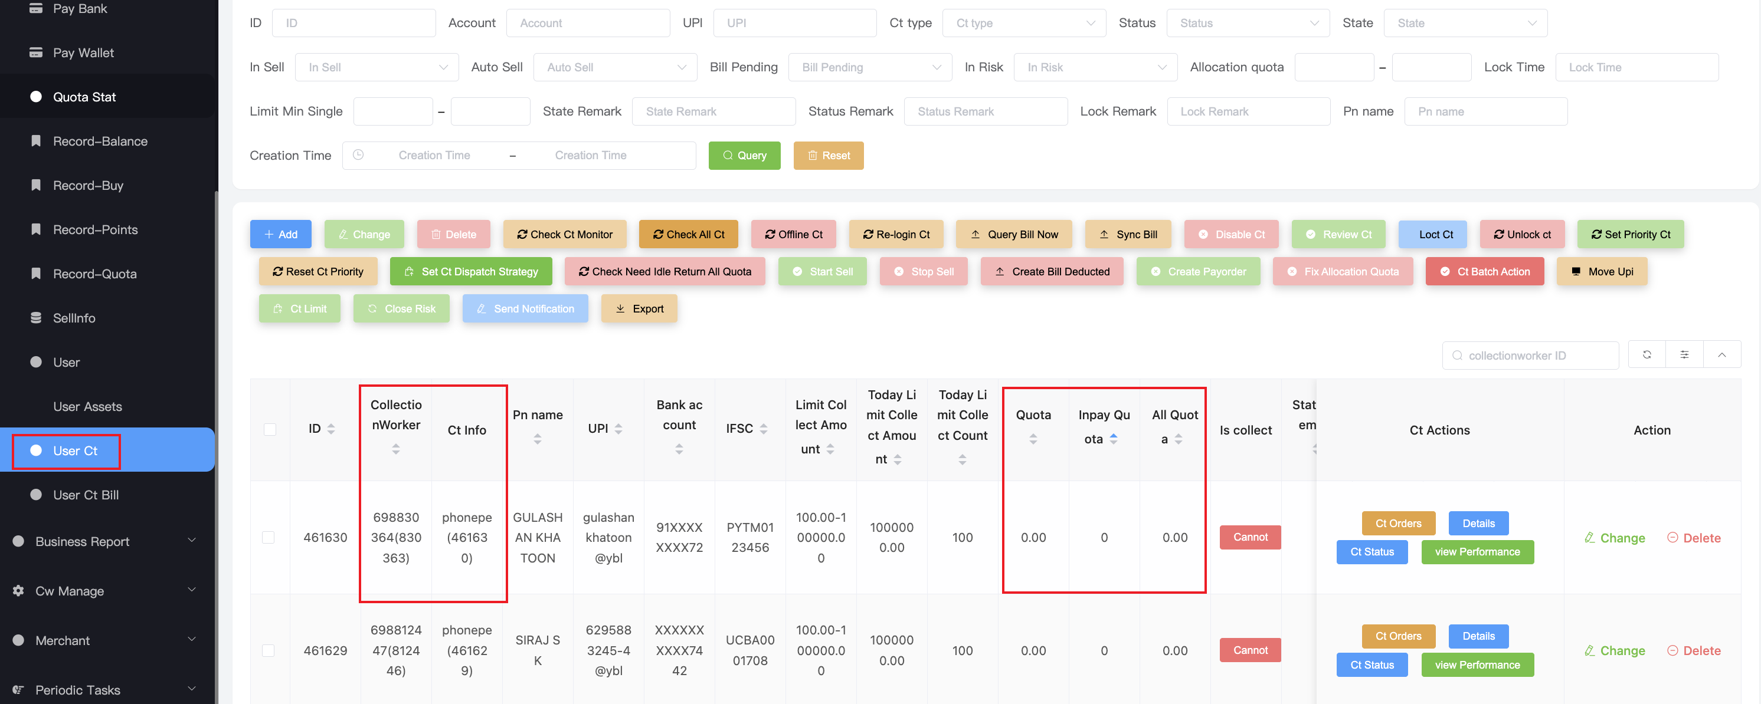Tick the select-all checkbox in the table header
Image resolution: width=1761 pixels, height=704 pixels.
[270, 429]
